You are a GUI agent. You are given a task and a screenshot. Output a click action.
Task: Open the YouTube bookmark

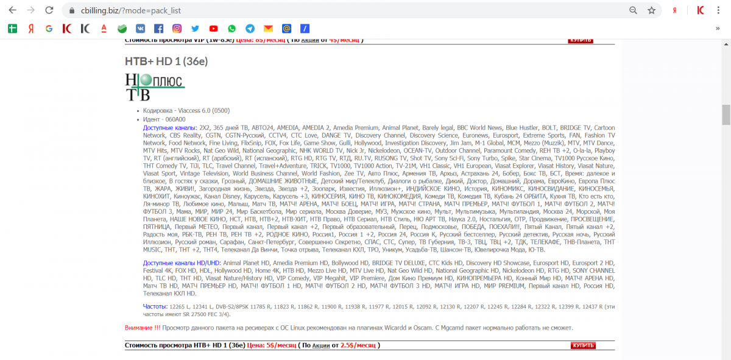tap(213, 28)
